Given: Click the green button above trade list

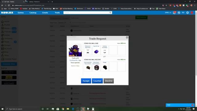Looking at the screenshot, I should (x=141, y=18).
